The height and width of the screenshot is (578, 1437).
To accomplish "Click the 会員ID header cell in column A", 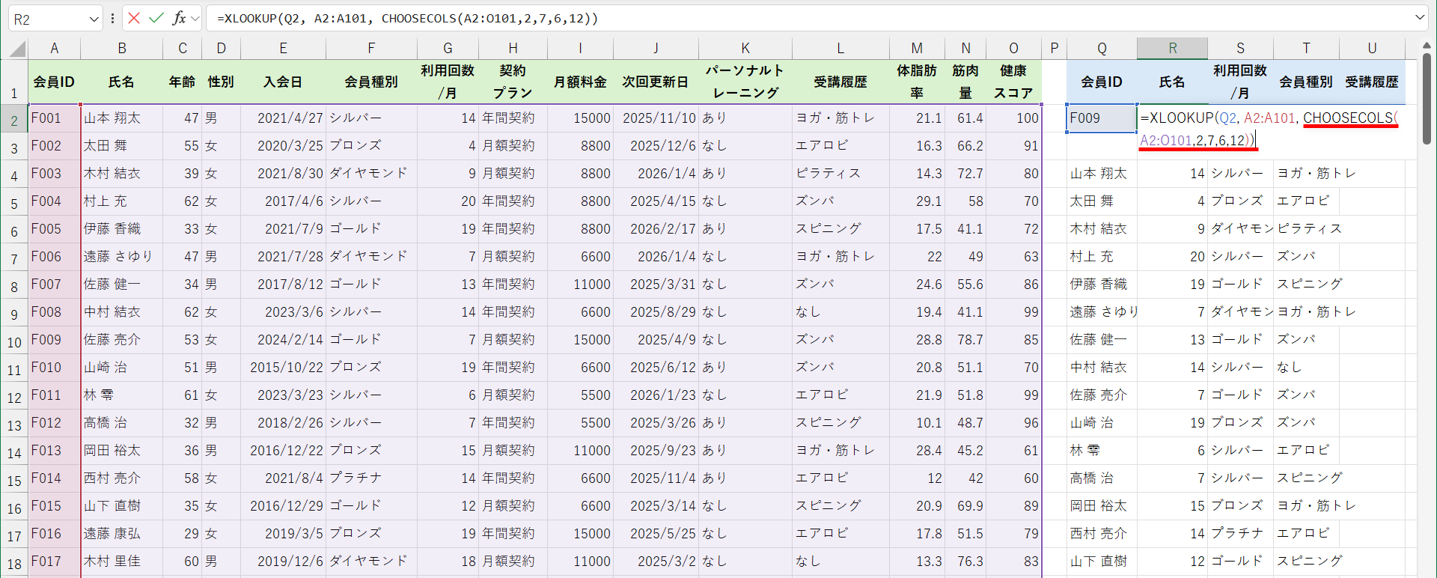I will (x=54, y=82).
